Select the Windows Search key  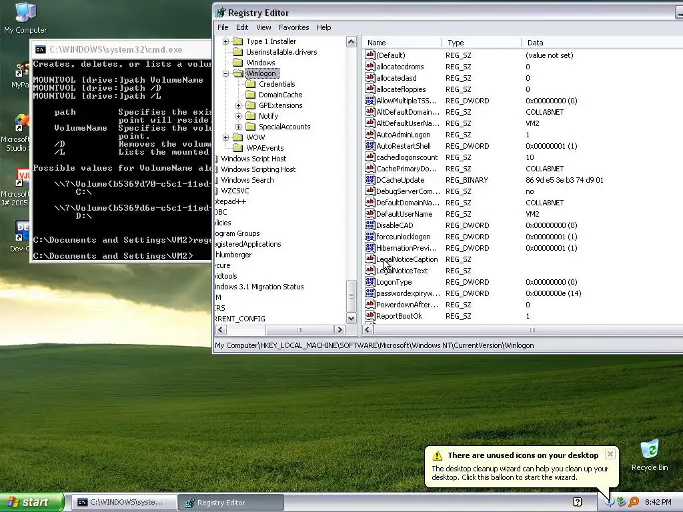[x=247, y=180]
